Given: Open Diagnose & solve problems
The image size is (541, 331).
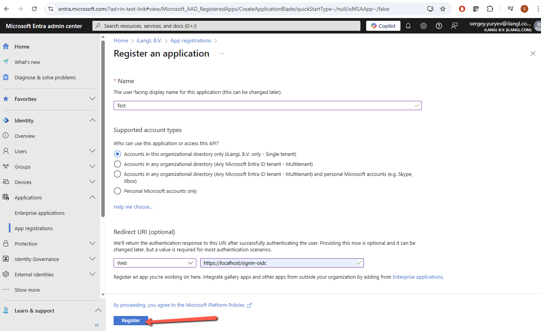Looking at the screenshot, I should pos(45,77).
